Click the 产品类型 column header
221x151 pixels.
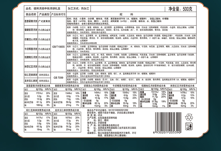[44, 14]
